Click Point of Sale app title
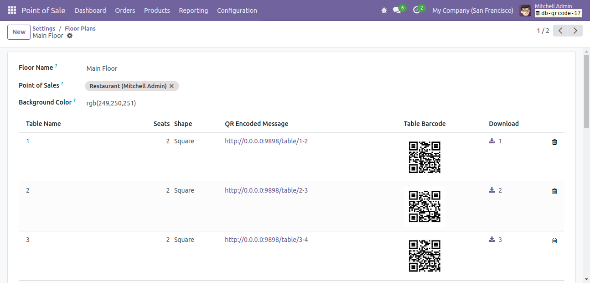Image resolution: width=590 pixels, height=283 pixels. pyautogui.click(x=43, y=10)
